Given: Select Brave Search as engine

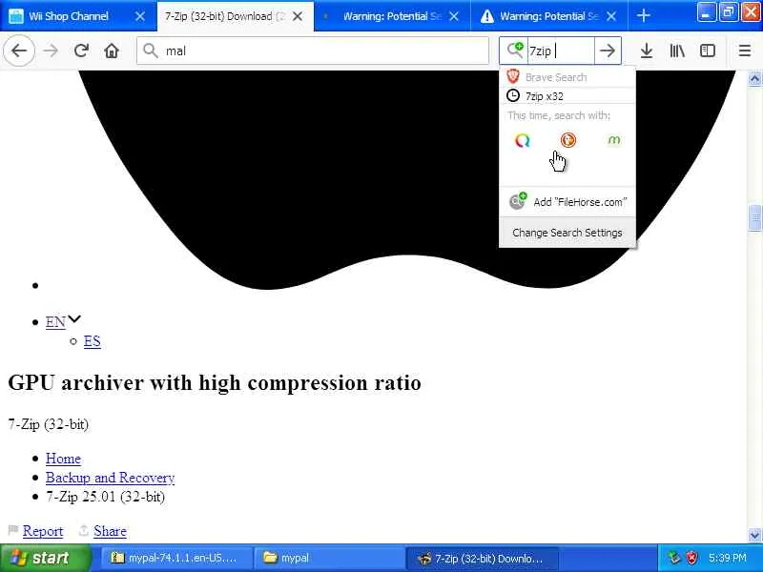Looking at the screenshot, I should point(567,77).
